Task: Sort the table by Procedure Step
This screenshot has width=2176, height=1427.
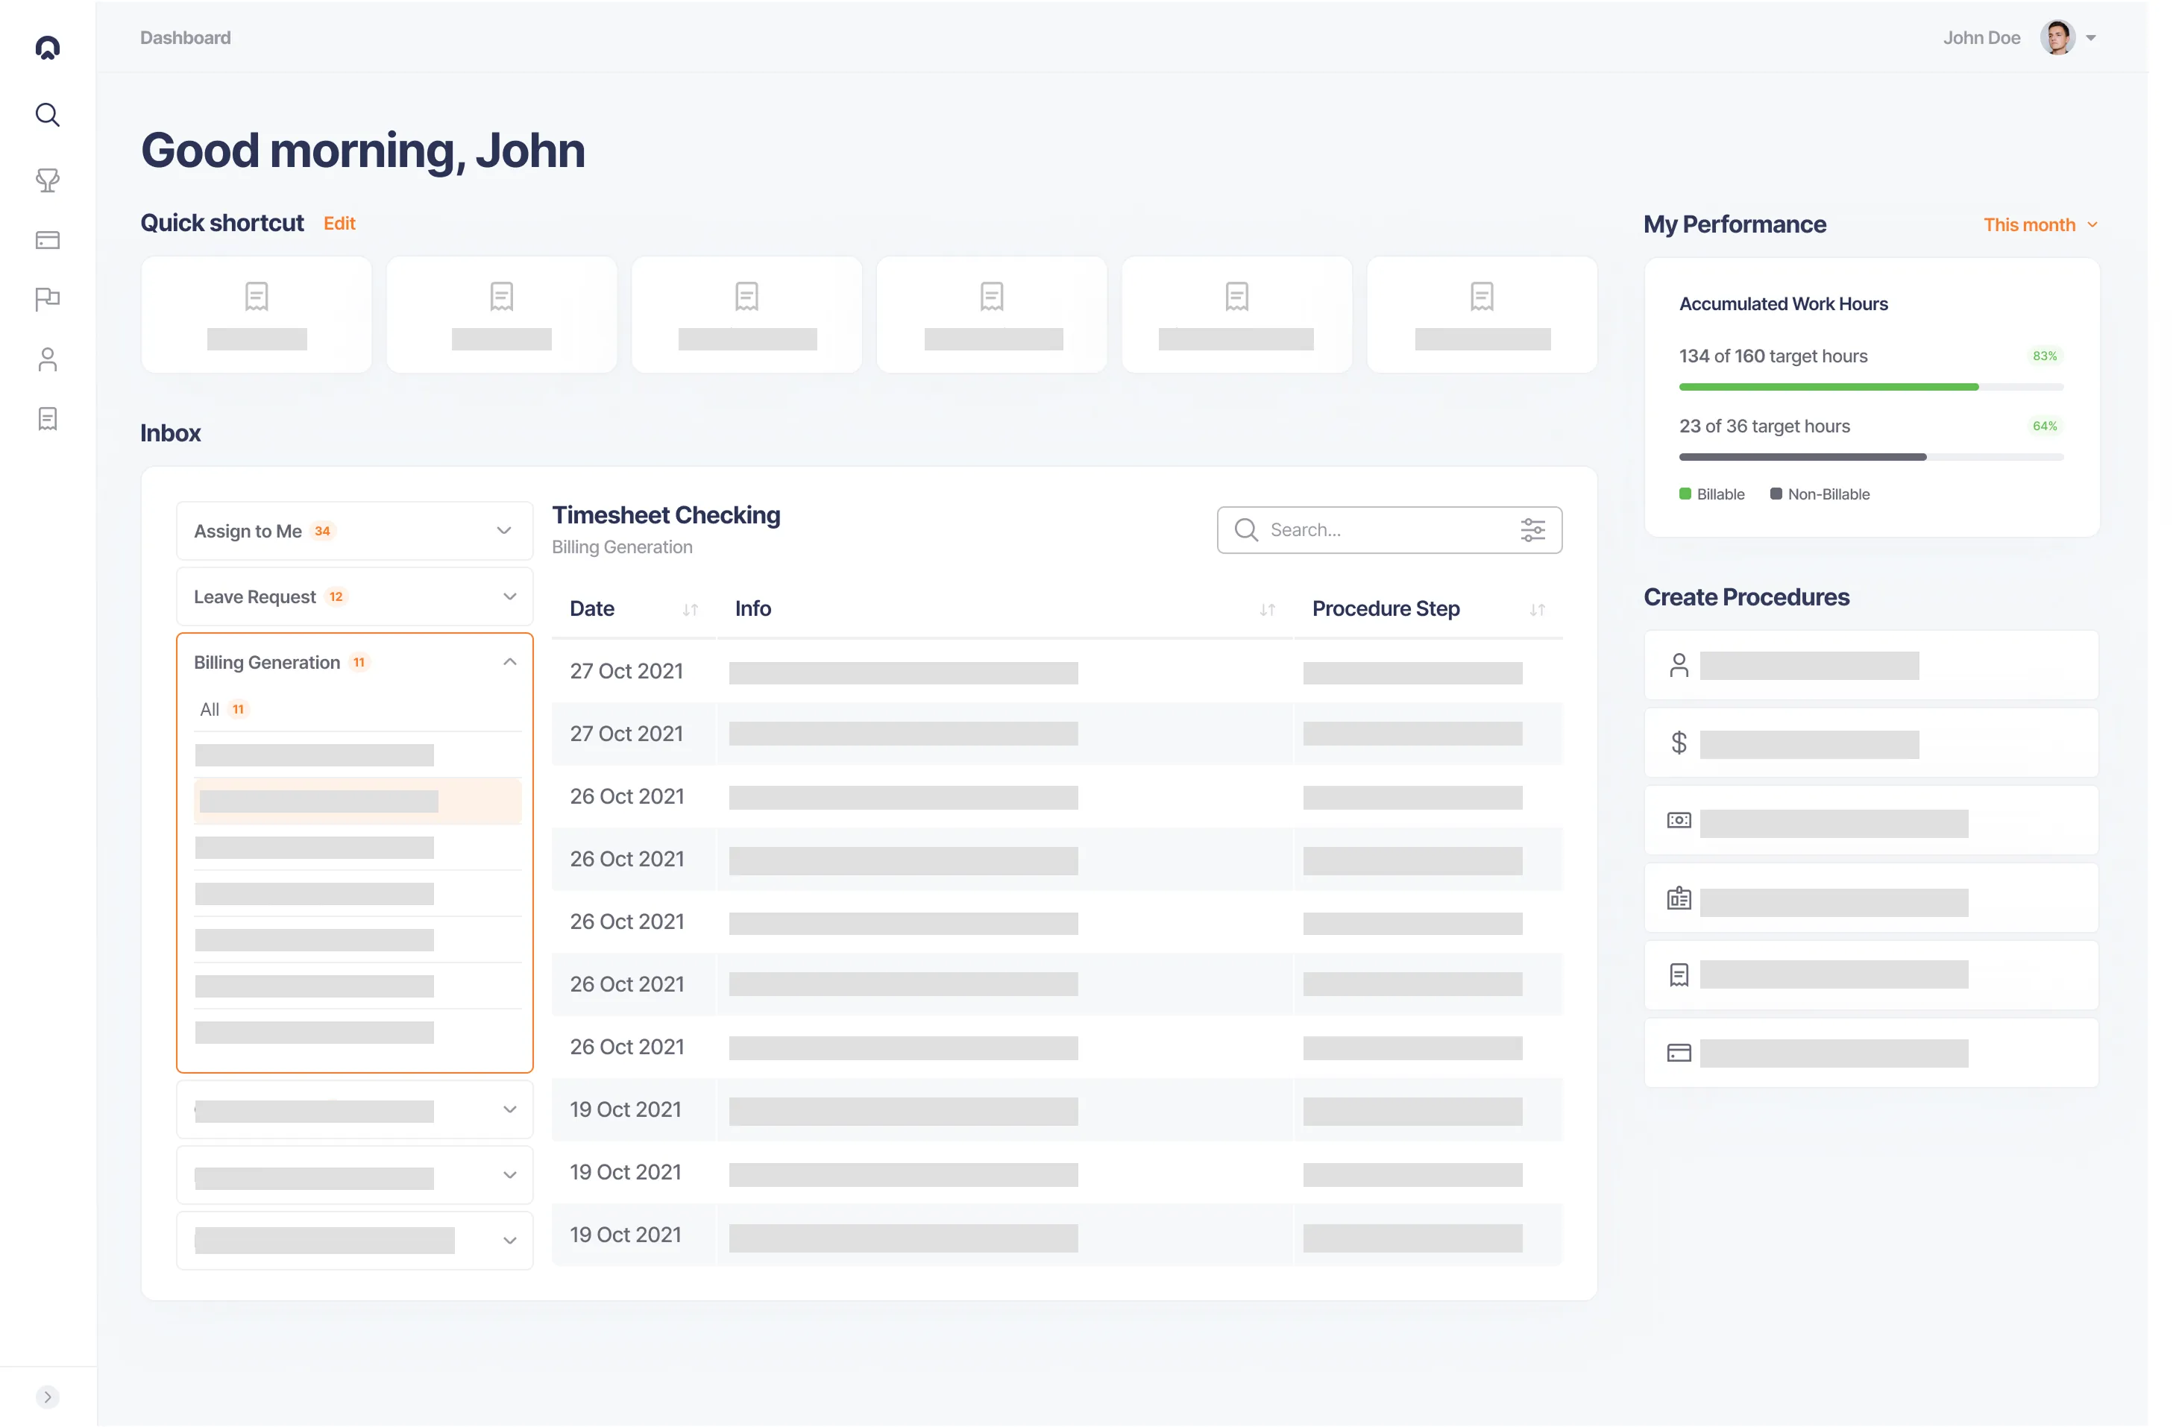Action: [x=1538, y=610]
